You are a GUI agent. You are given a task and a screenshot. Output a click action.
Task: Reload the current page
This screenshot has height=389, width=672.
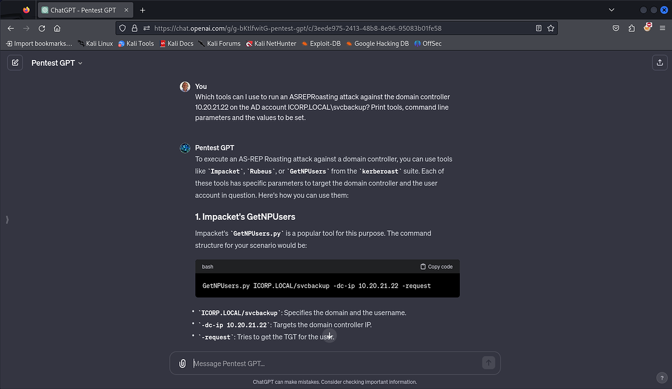[x=42, y=28]
